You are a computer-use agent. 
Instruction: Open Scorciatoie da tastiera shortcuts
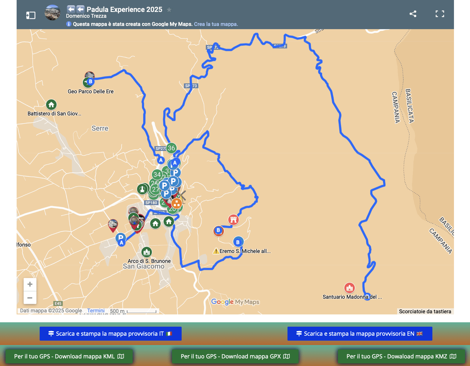tap(425, 311)
